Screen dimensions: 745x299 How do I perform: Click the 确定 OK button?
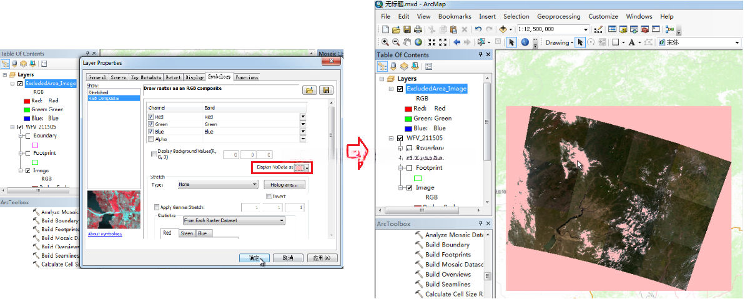coord(254,258)
